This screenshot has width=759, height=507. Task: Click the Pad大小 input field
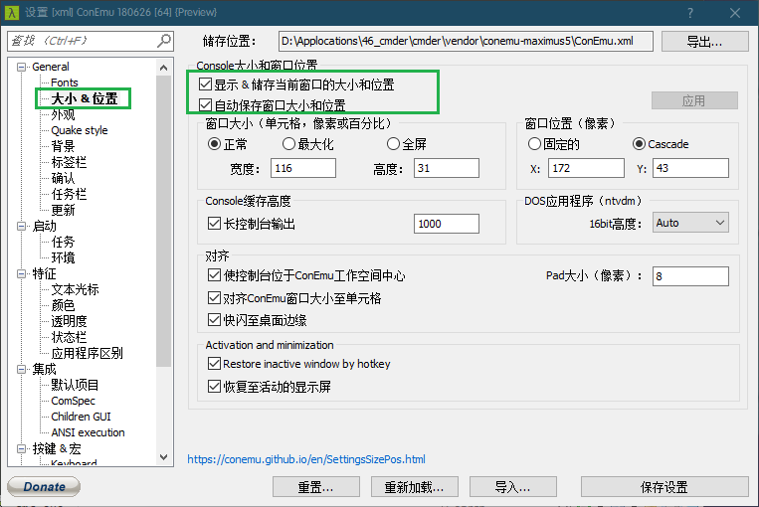[690, 276]
